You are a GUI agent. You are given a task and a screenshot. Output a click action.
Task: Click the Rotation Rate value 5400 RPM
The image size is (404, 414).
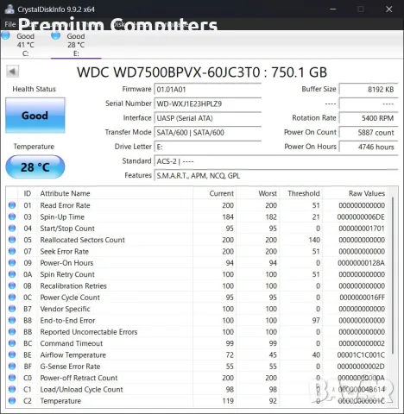pos(369,118)
